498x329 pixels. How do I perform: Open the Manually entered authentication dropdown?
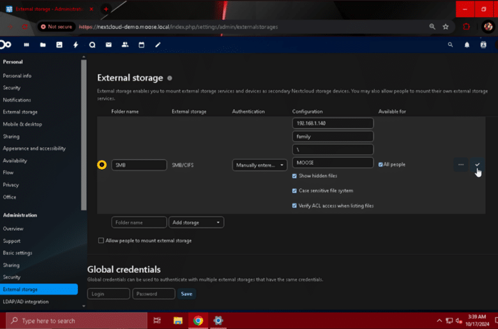coord(259,165)
